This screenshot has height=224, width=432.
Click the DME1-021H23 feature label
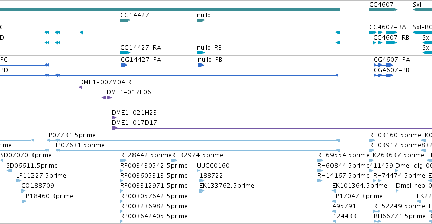pos(134,113)
